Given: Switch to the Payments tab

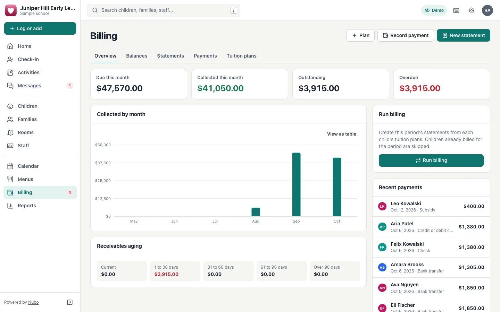Looking at the screenshot, I should [x=205, y=56].
